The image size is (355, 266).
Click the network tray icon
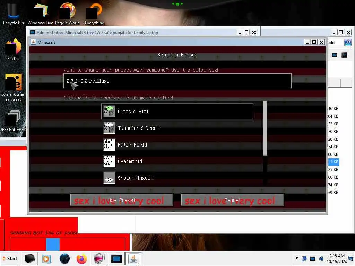(x=312, y=258)
